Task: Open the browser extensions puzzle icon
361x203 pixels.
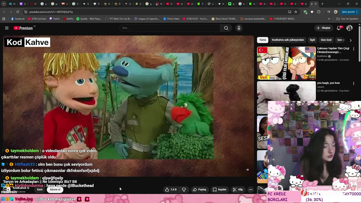Action: pyautogui.click(x=319, y=12)
